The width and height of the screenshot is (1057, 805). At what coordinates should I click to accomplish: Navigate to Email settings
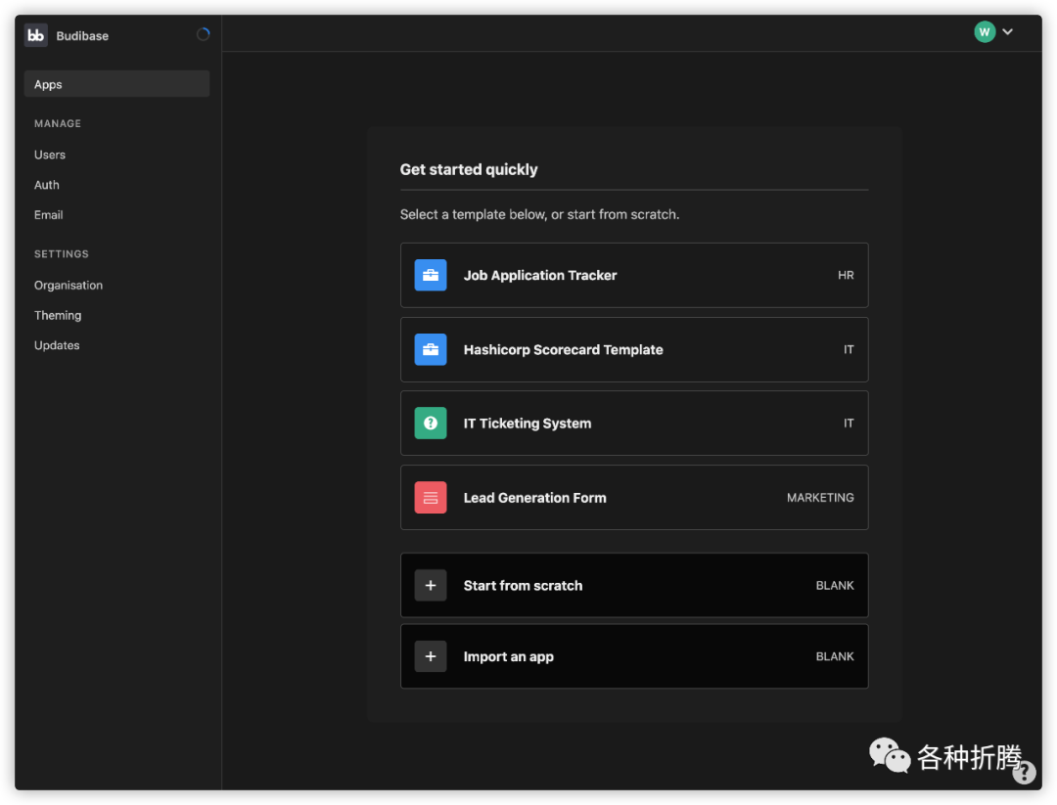(49, 215)
